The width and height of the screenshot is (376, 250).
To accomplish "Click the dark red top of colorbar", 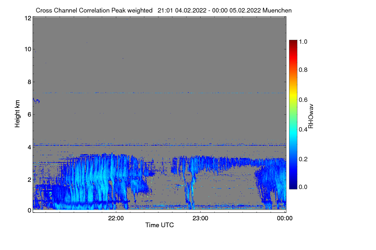I will tap(293, 42).
